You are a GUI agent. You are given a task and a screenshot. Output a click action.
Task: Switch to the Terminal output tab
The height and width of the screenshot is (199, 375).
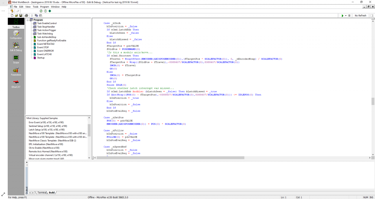(42, 193)
